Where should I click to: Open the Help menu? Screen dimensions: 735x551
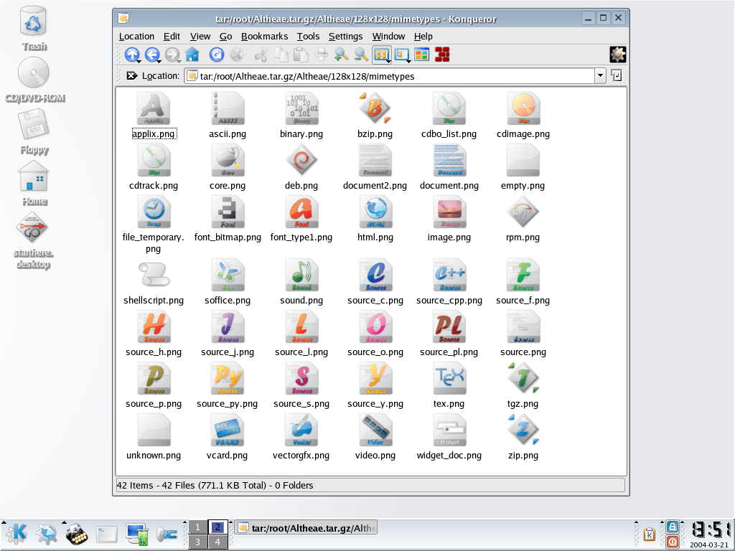click(423, 37)
